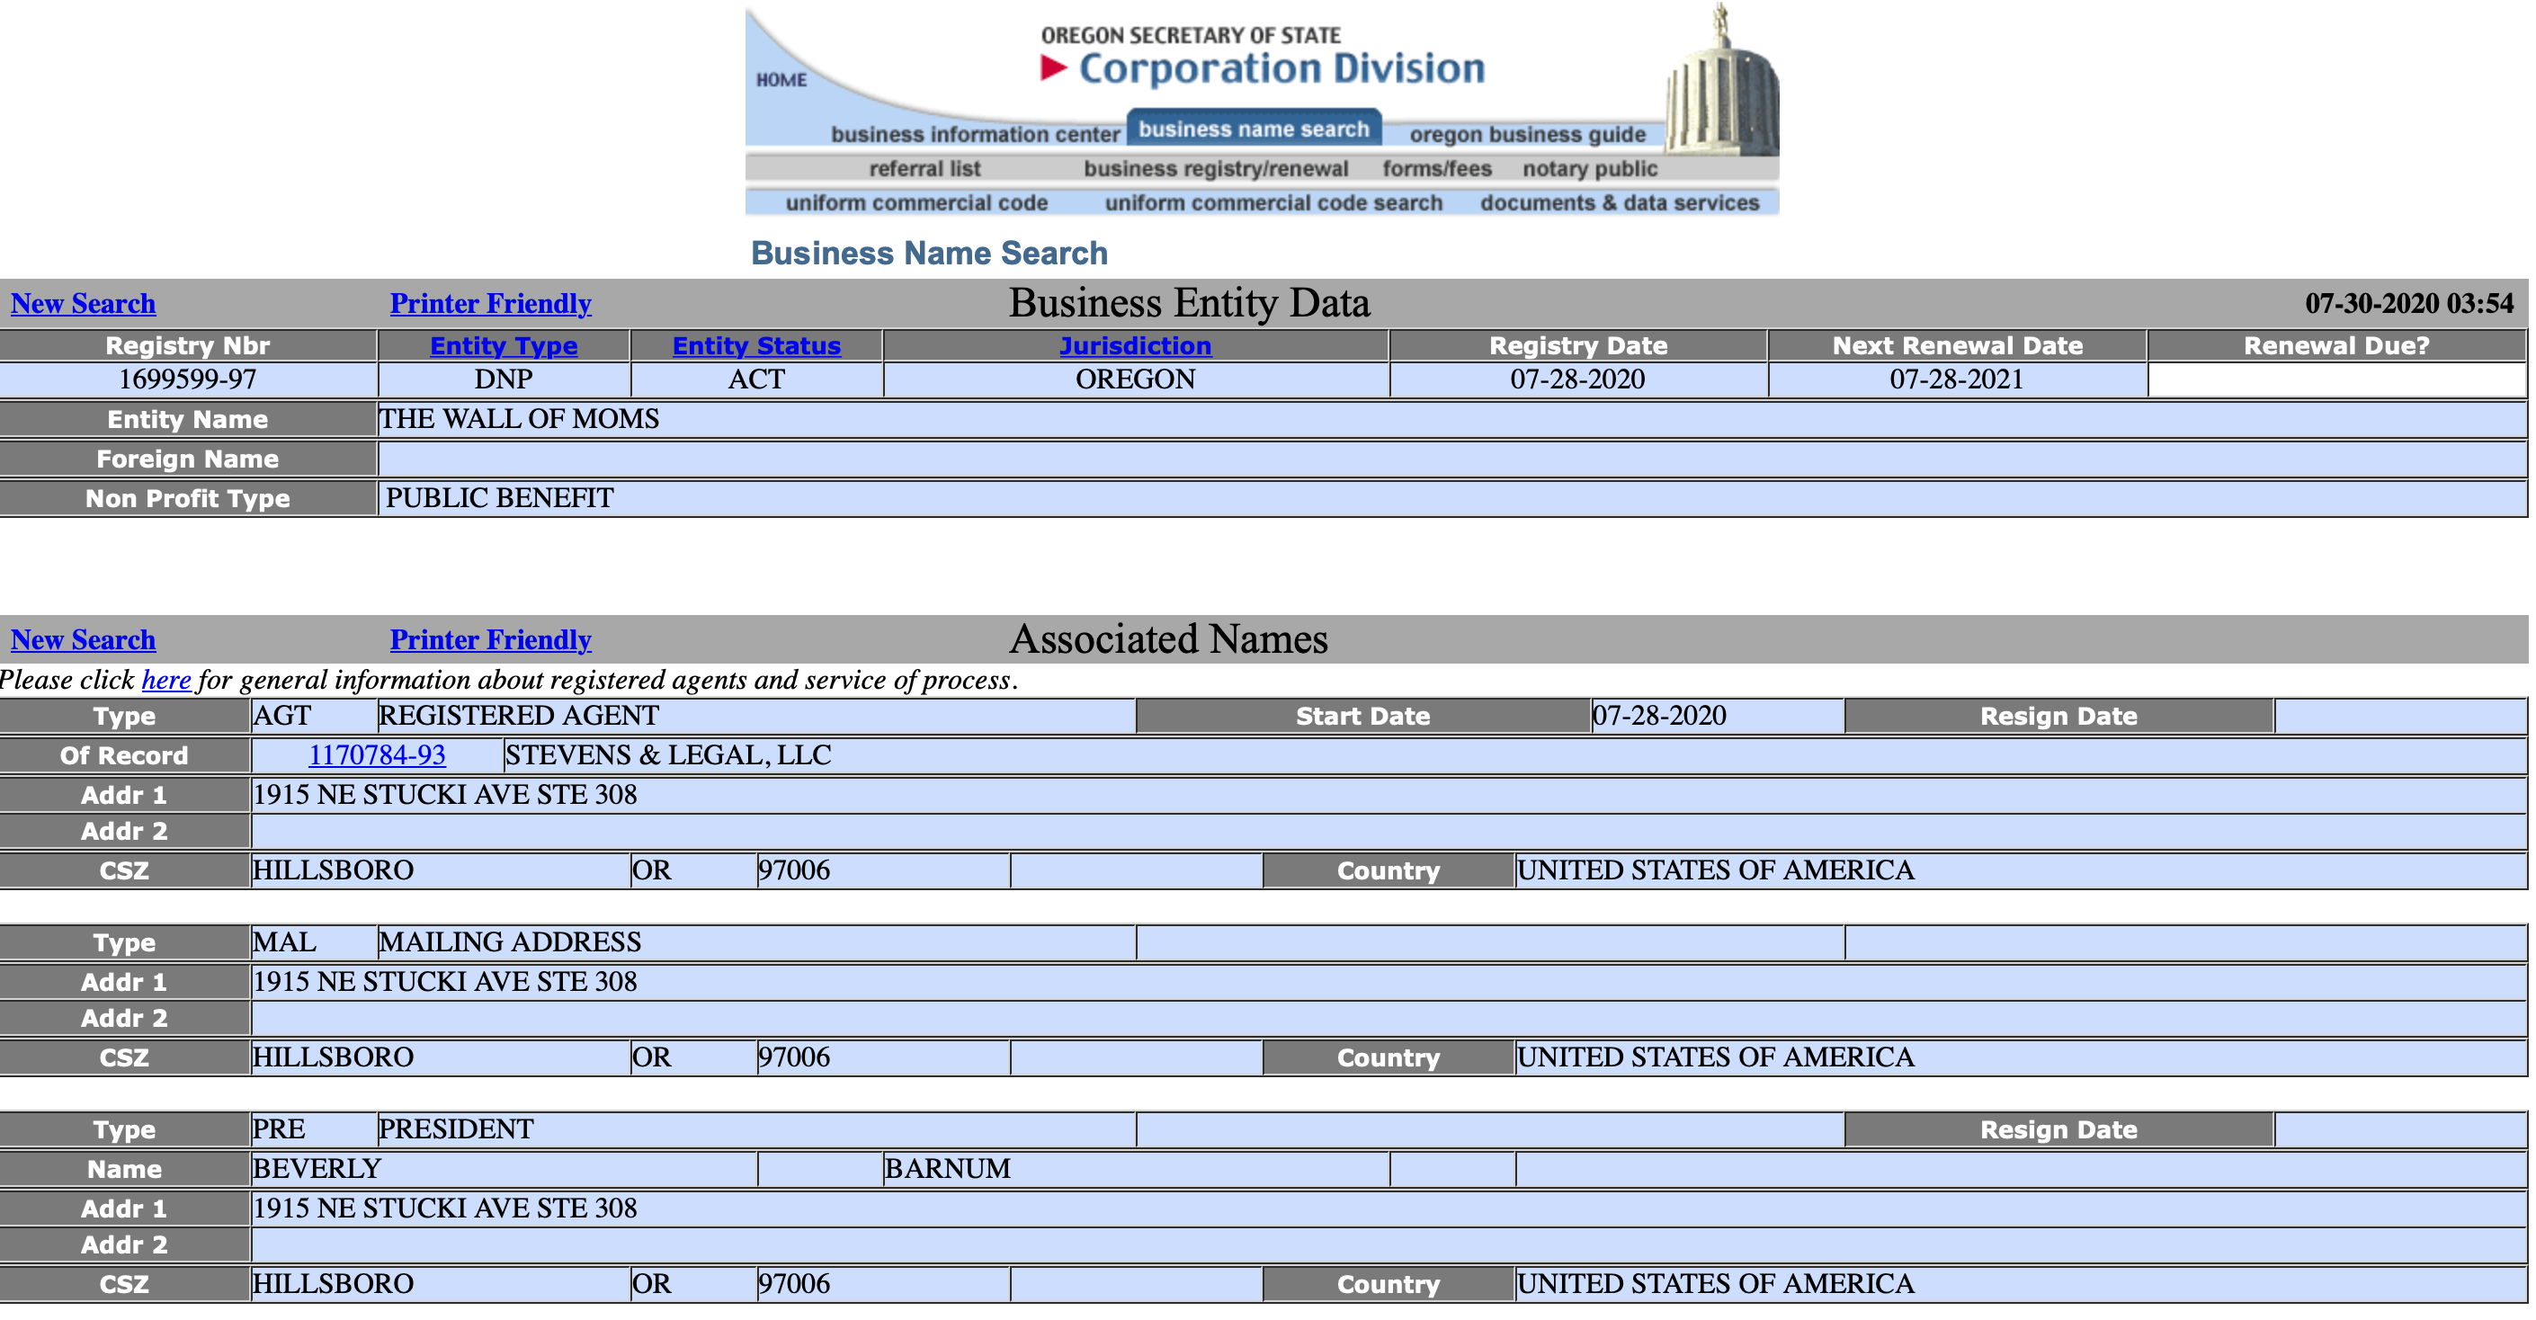Viewport: 2536px width, 1320px height.
Task: Click the AGT type code
Action: point(281,716)
